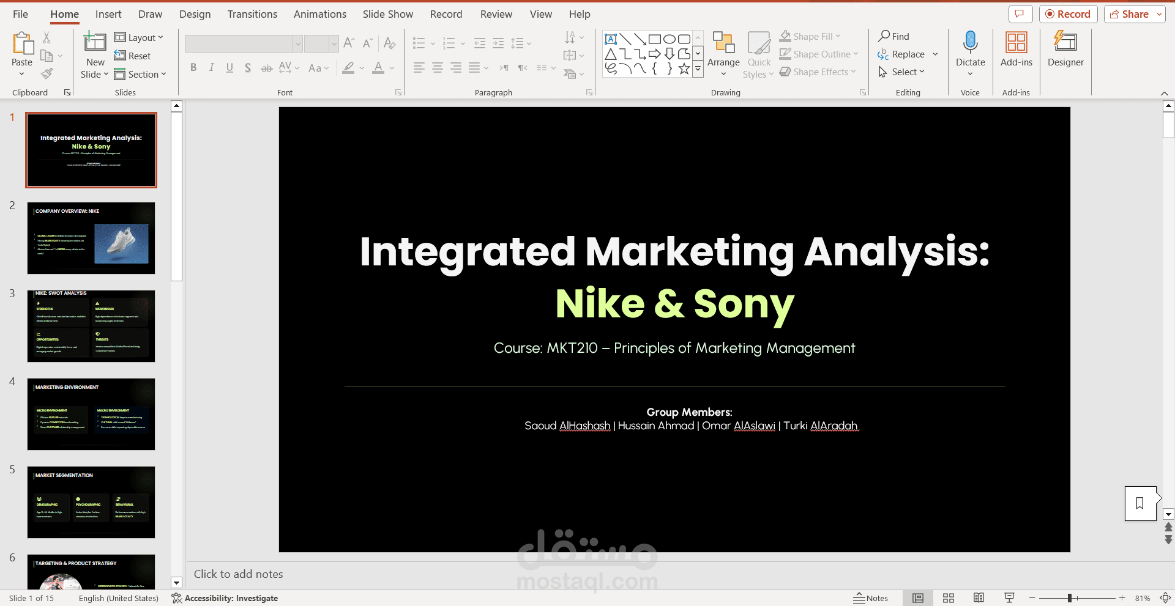
Task: Click the Cut scissors icon
Action: 47,38
